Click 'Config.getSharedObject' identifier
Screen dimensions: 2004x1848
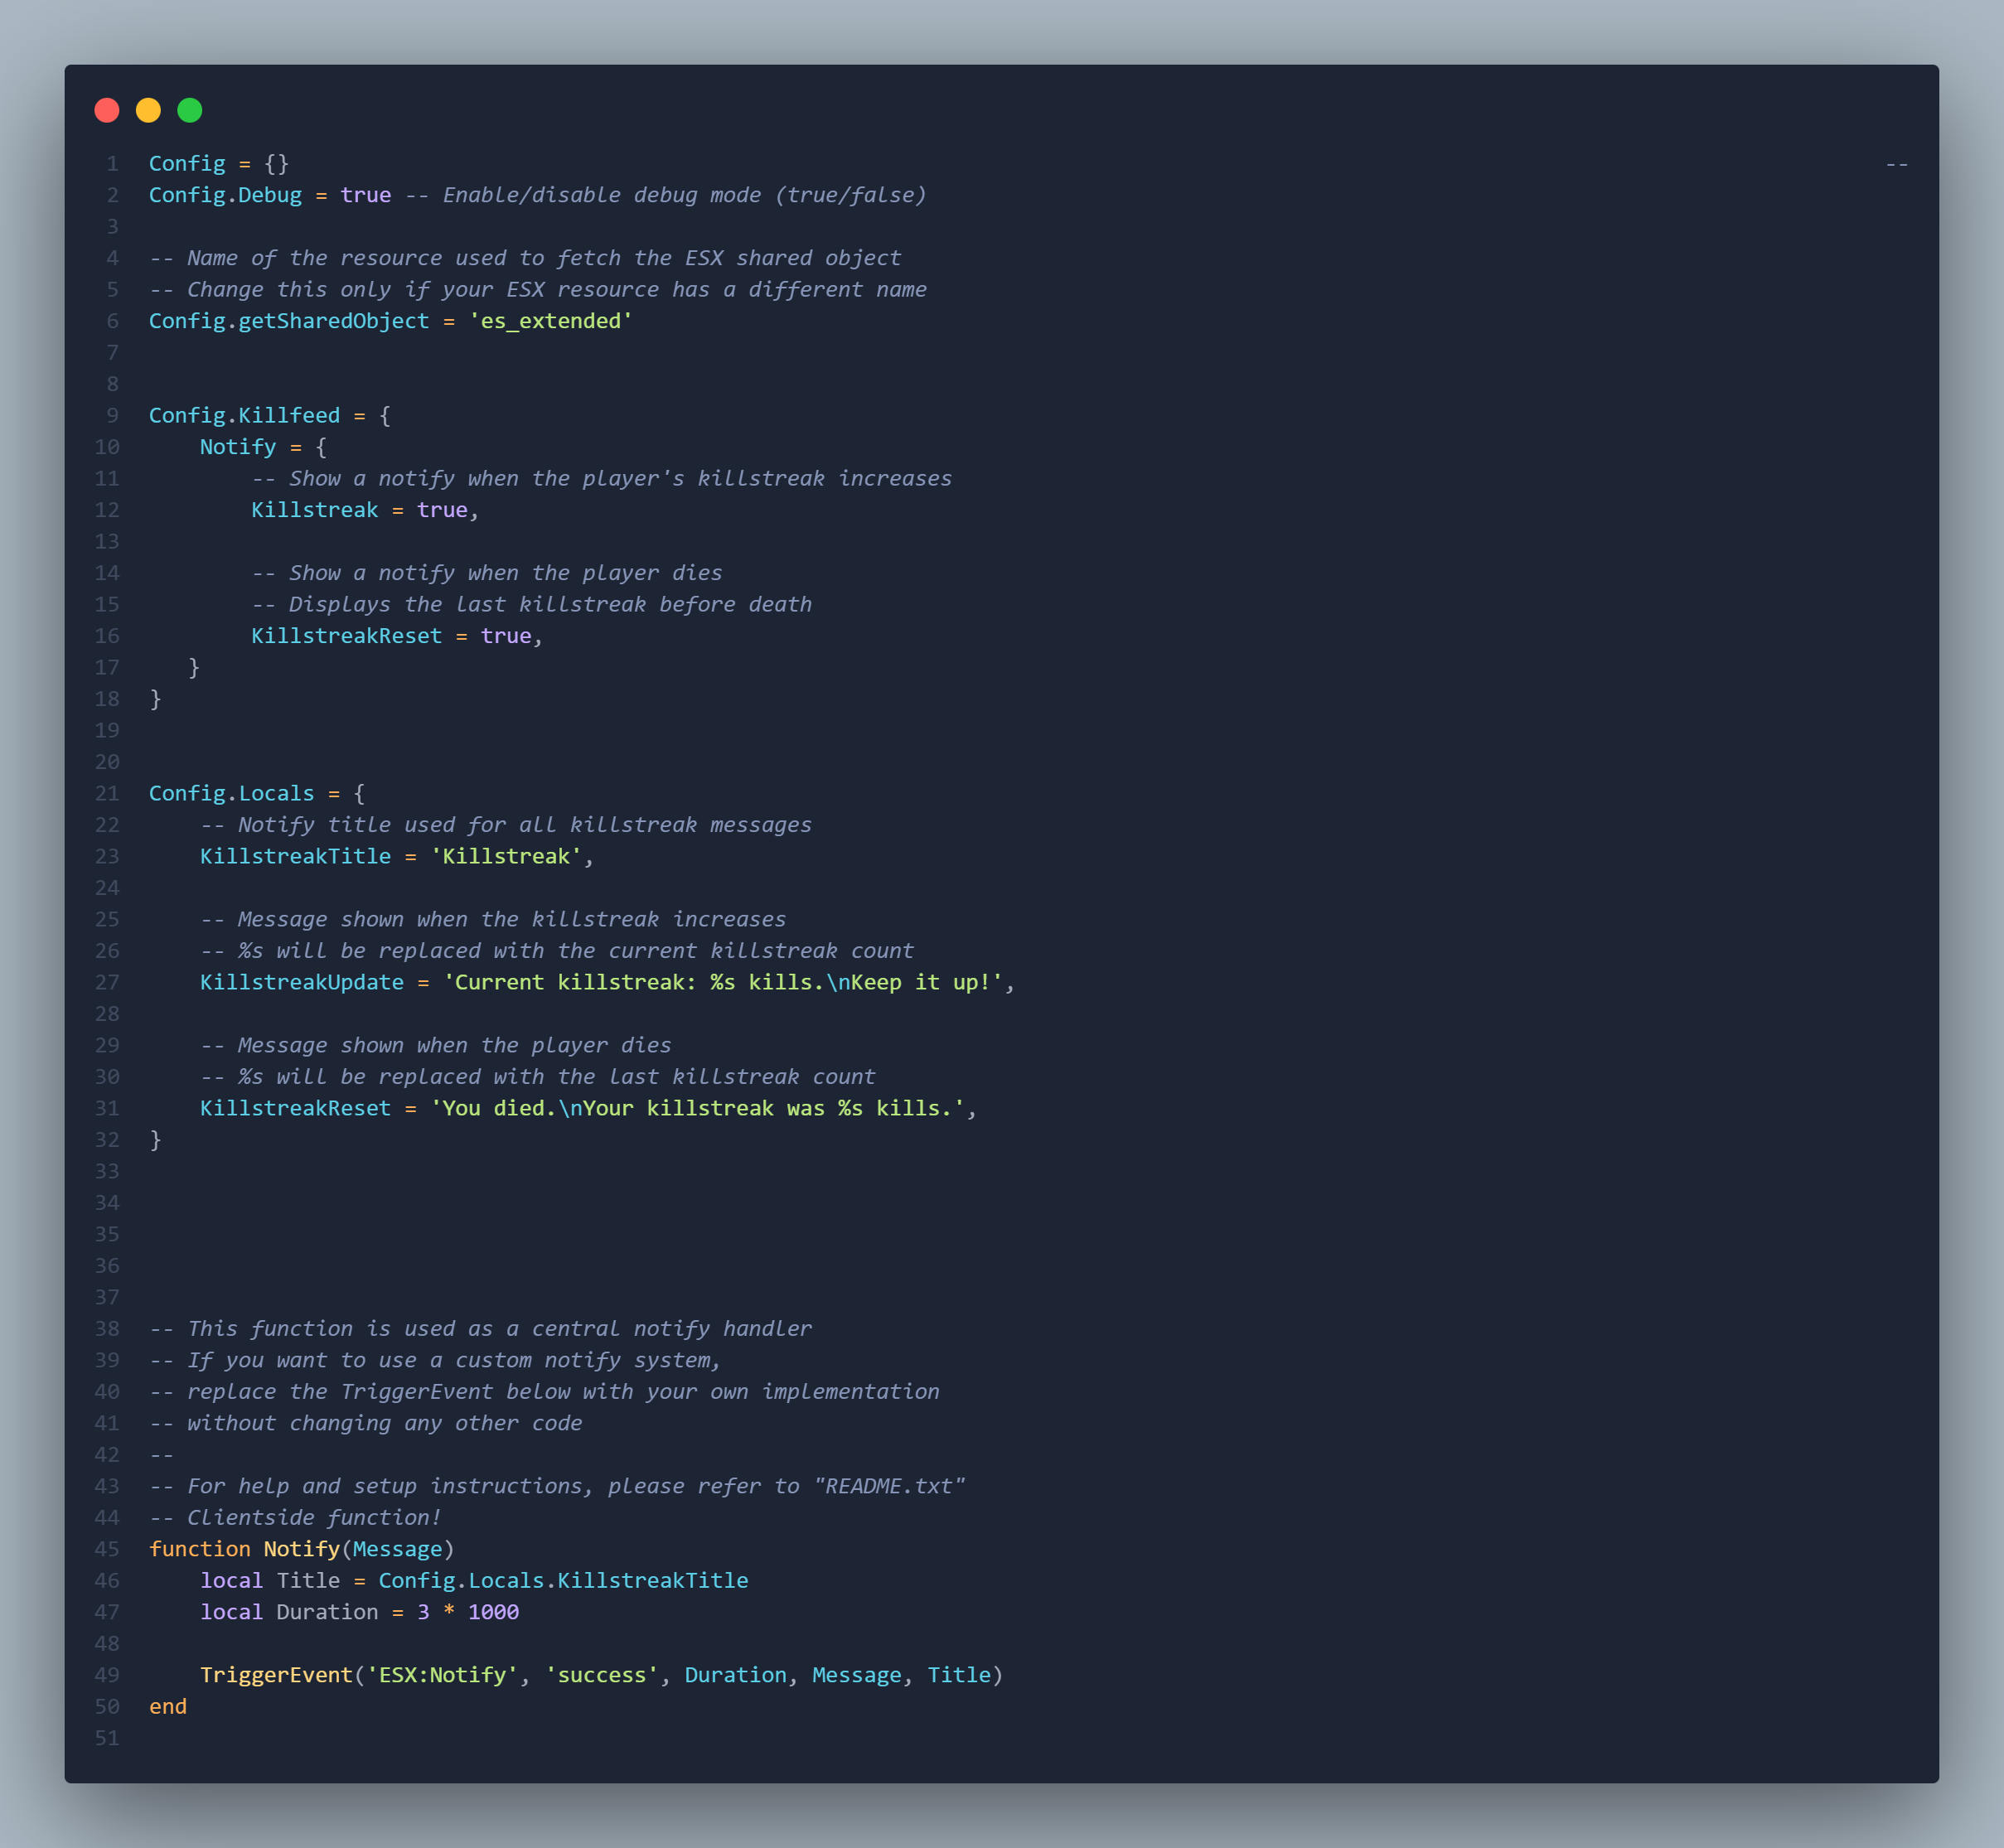[289, 321]
